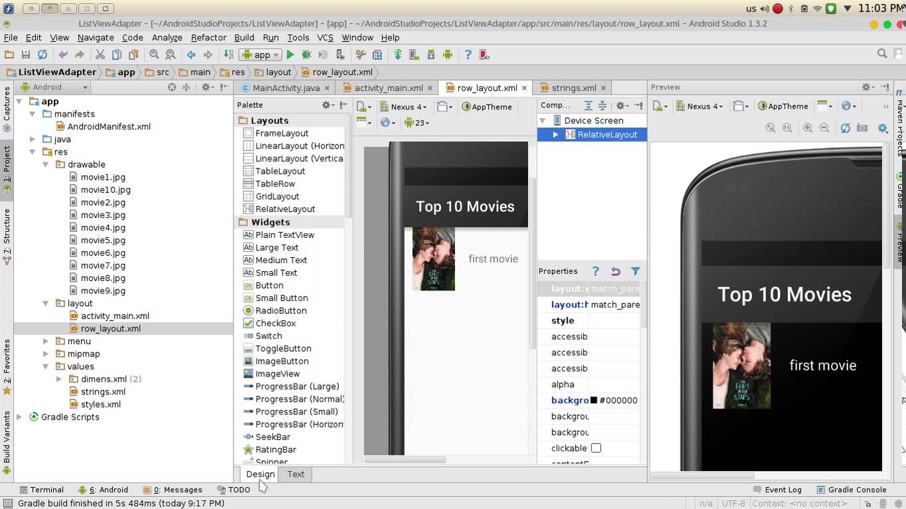The image size is (906, 509).
Task: Click the Make Project icon
Action: pos(228,55)
